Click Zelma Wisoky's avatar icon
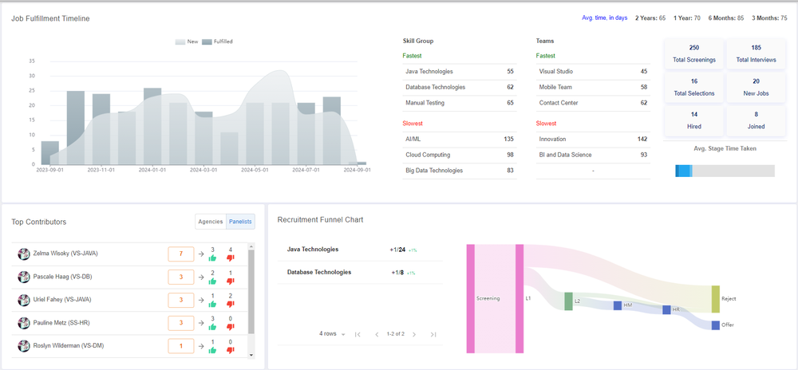Screen dimensions: 798x370 click(23, 254)
